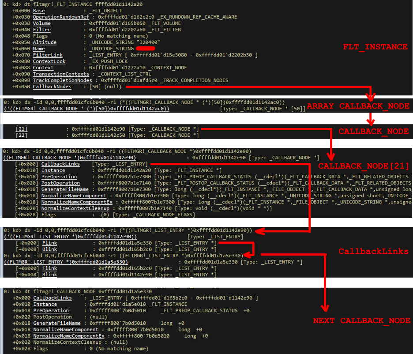The image size is (413, 354).
Task: Click the command line "dt fltmgr!_CALLBACK_NODE 0xffffdd01d1a5e330"
Action: click(x=88, y=292)
